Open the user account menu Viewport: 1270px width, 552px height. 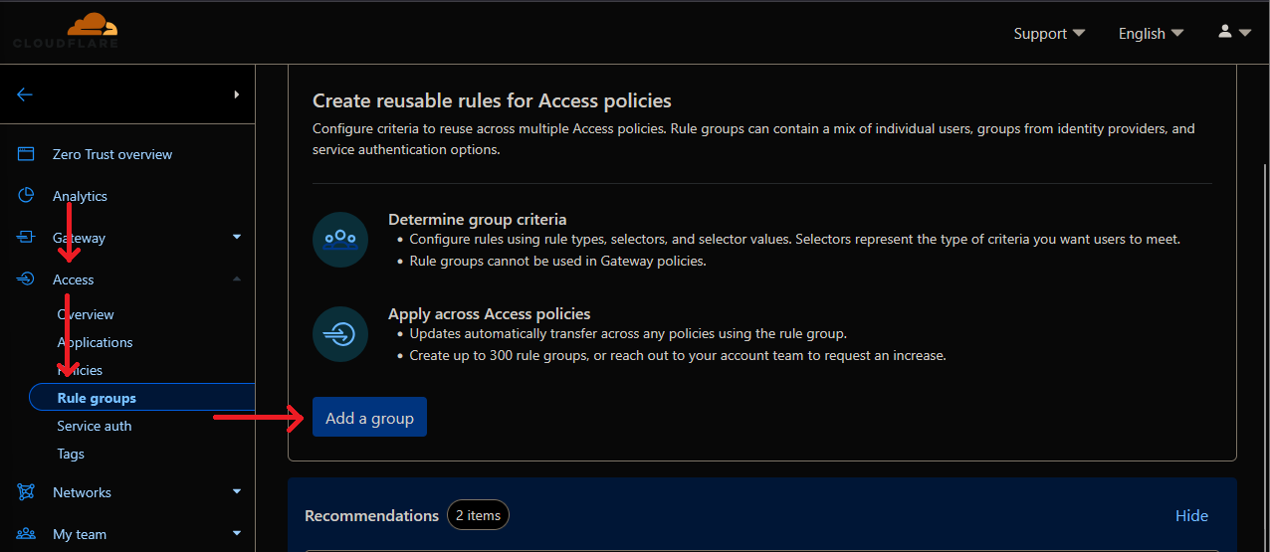(1235, 32)
